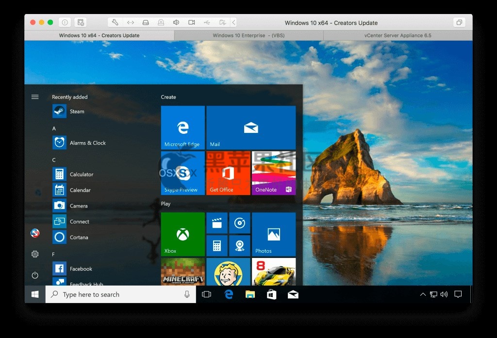Open the VMware settings wrench icon
Image resolution: width=497 pixels, height=338 pixels.
click(115, 22)
